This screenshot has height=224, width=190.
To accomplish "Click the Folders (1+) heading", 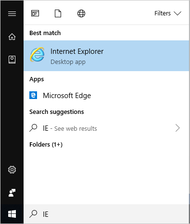I will point(46,145).
